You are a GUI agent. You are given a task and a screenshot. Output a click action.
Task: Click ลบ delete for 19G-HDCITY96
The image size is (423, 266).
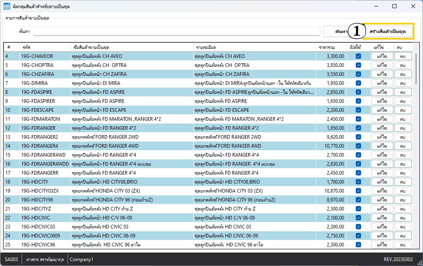tap(403, 200)
